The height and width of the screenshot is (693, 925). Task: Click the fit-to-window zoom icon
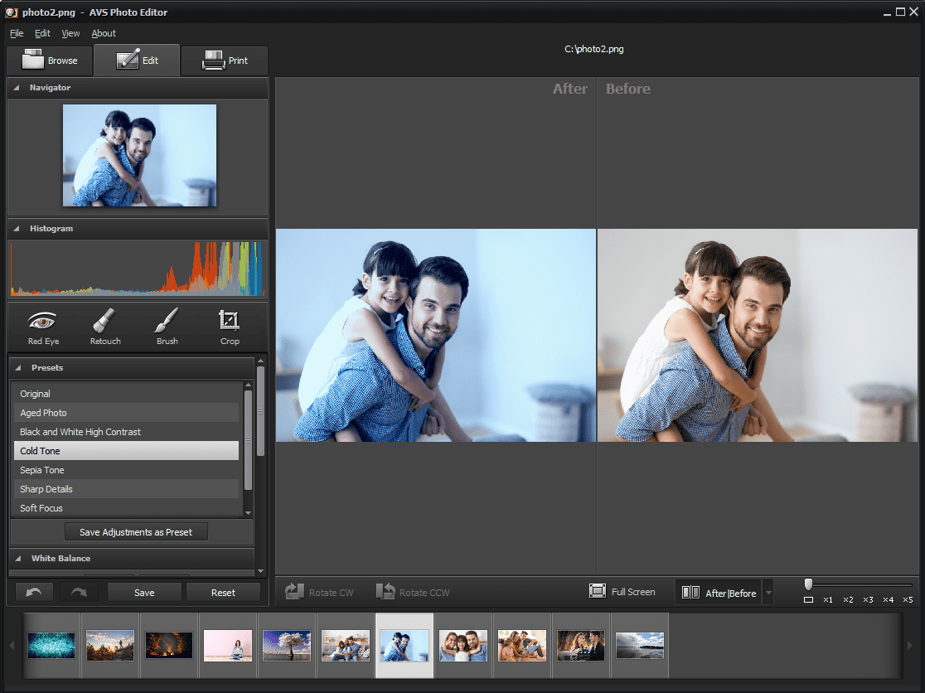pos(808,600)
